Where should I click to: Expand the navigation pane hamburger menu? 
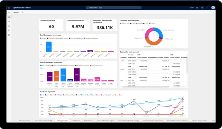click(x=9, y=13)
